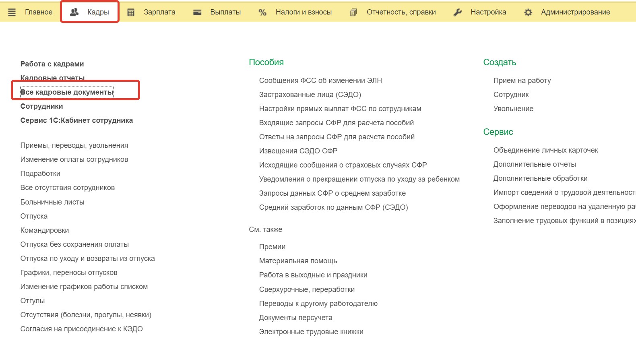Open Изменение оплаты сотрудников
Screen dimensions: 636x343
coord(74,159)
